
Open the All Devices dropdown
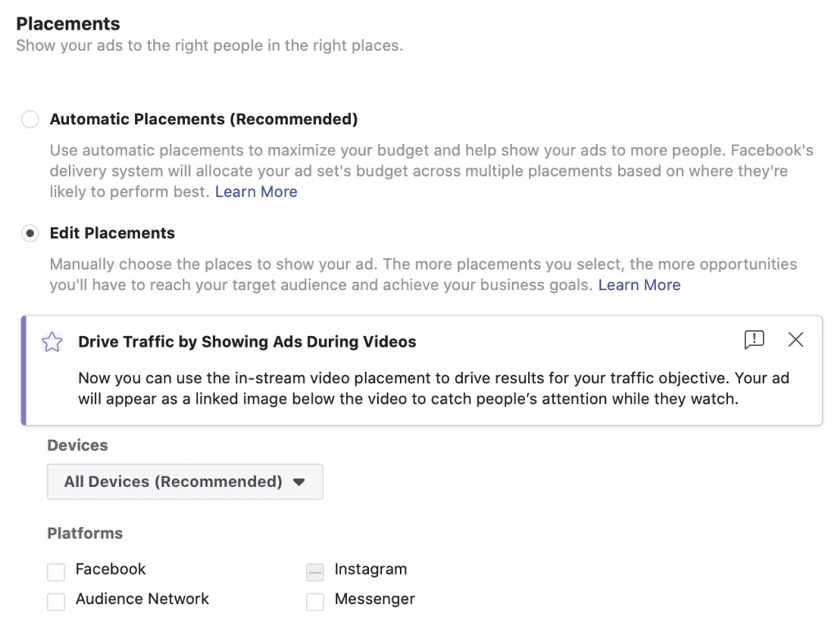click(185, 481)
